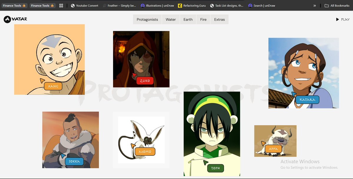Screen dimensions: 353x179
Task: Open the Momo lemur image
Action: pyautogui.click(x=141, y=140)
